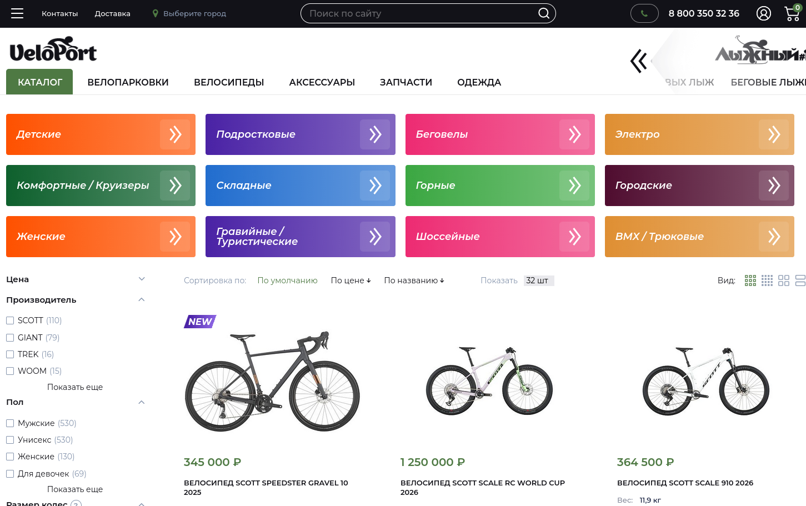Switch to the small grid view icon

coord(767,280)
